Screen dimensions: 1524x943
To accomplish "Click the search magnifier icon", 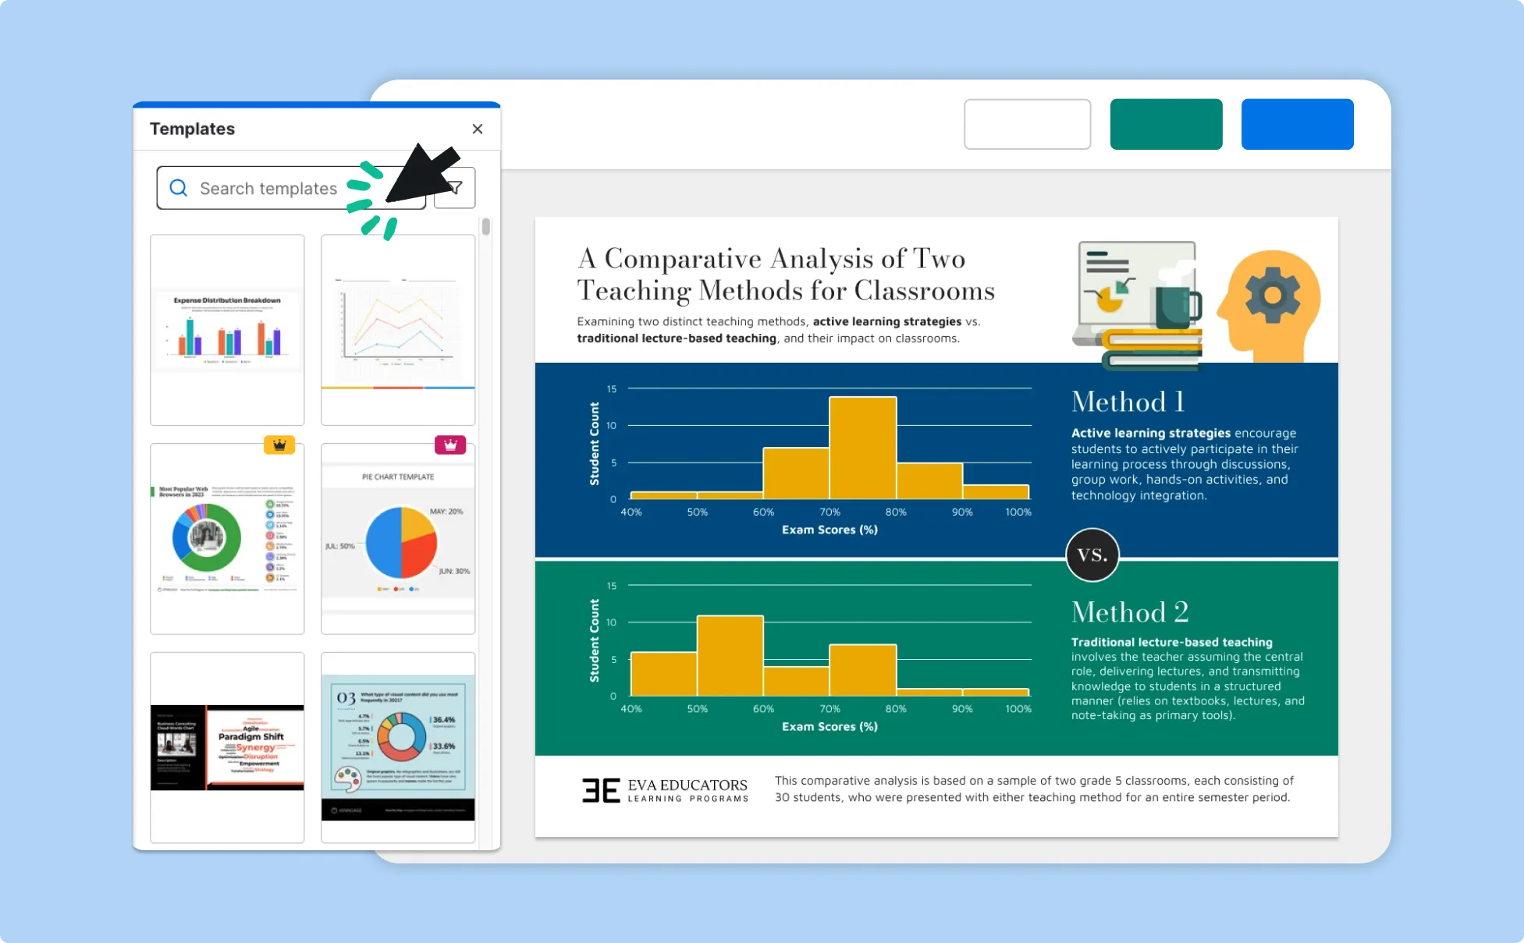I will [179, 186].
